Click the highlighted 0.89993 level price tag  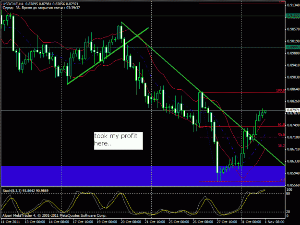(x=293, y=47)
